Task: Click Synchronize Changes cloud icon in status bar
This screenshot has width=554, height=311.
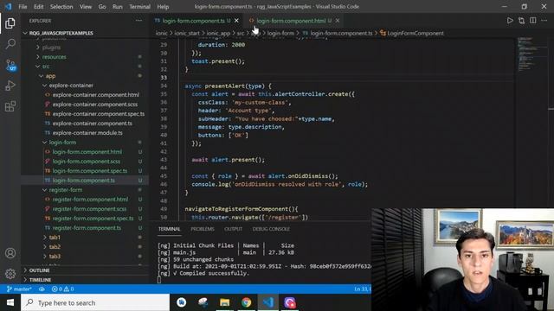Action: [x=42, y=289]
